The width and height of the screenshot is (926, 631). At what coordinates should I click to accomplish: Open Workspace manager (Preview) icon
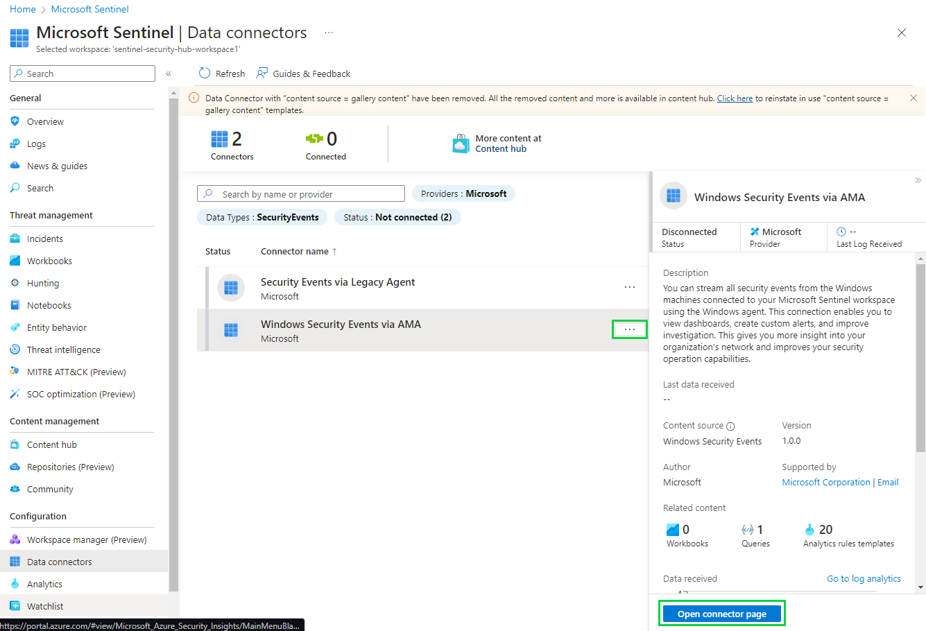[x=15, y=539]
